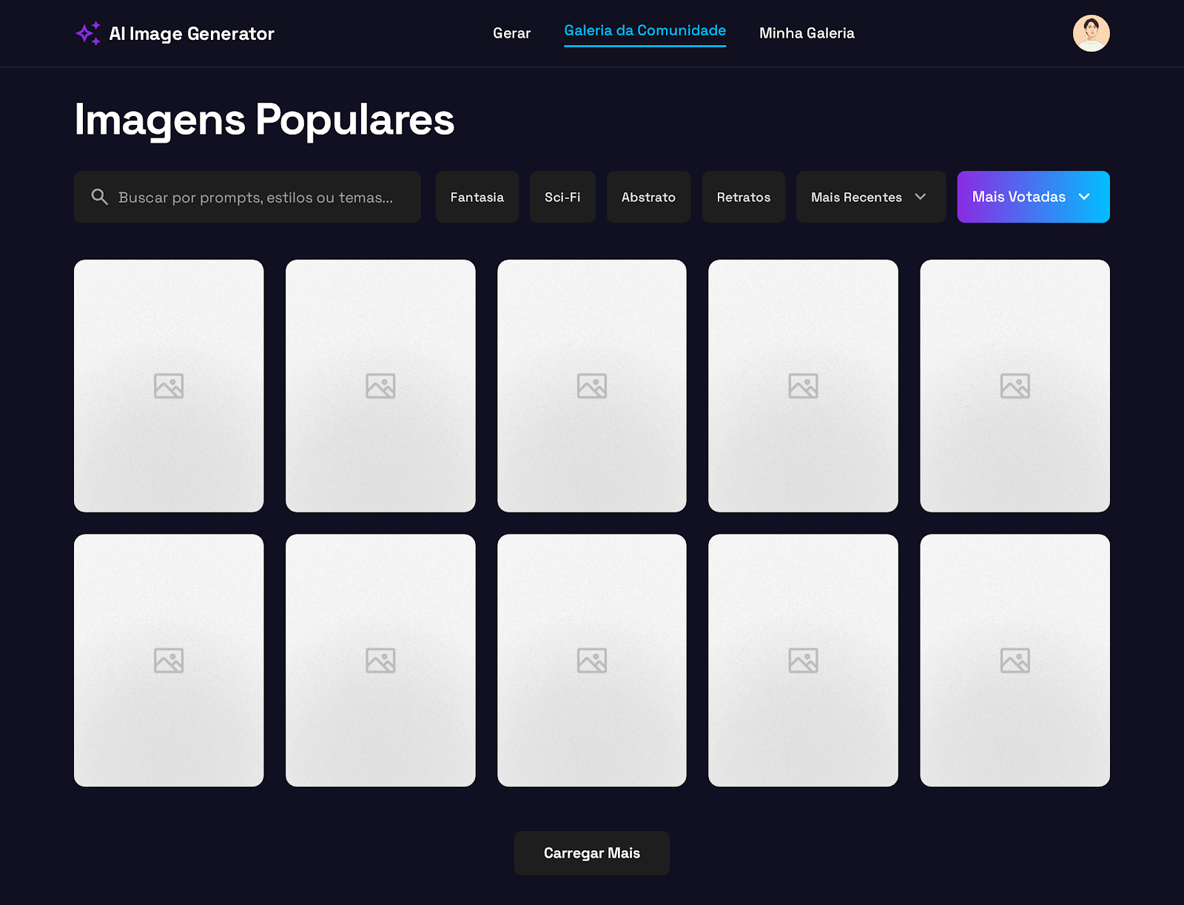Select Galeria da Comunidade tab
1184x905 pixels.
(645, 31)
